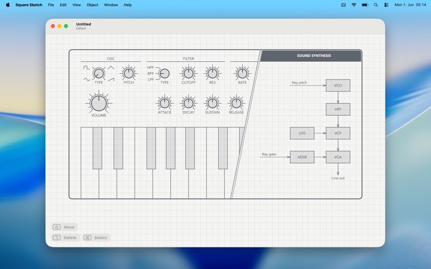Click the RELEASE knob
The height and width of the screenshot is (269, 431).
236,103
